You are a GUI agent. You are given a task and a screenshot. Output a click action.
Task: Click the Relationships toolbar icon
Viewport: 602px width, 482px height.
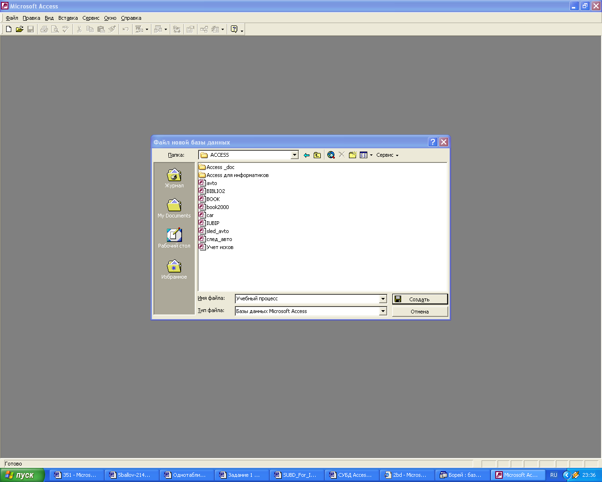(x=204, y=29)
